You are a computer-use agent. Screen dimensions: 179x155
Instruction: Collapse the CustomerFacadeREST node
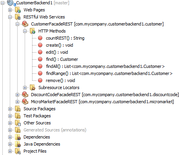(x=17, y=24)
